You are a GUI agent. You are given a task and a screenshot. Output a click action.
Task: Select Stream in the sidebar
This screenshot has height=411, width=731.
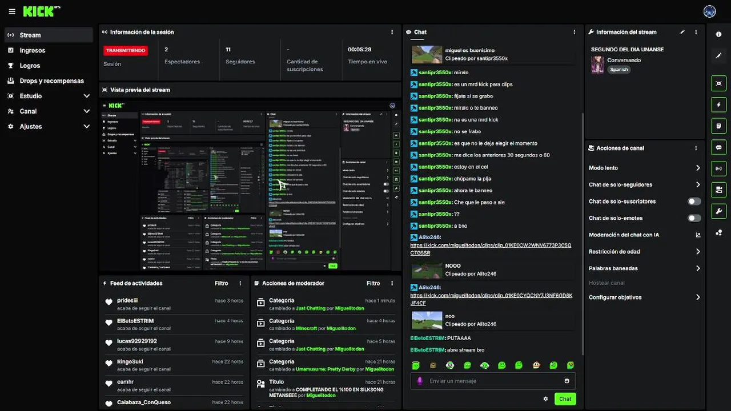pyautogui.click(x=49, y=35)
